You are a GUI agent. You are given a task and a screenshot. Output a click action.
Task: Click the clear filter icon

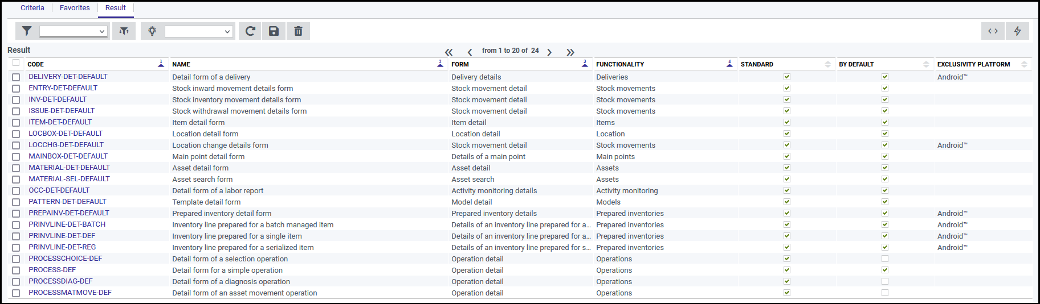coord(124,31)
